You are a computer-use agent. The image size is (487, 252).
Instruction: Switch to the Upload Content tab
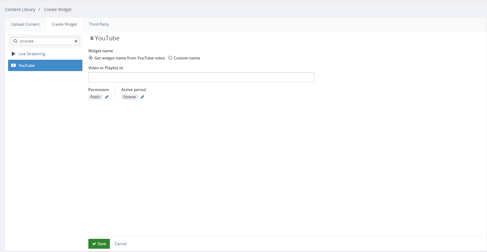pyautogui.click(x=25, y=24)
